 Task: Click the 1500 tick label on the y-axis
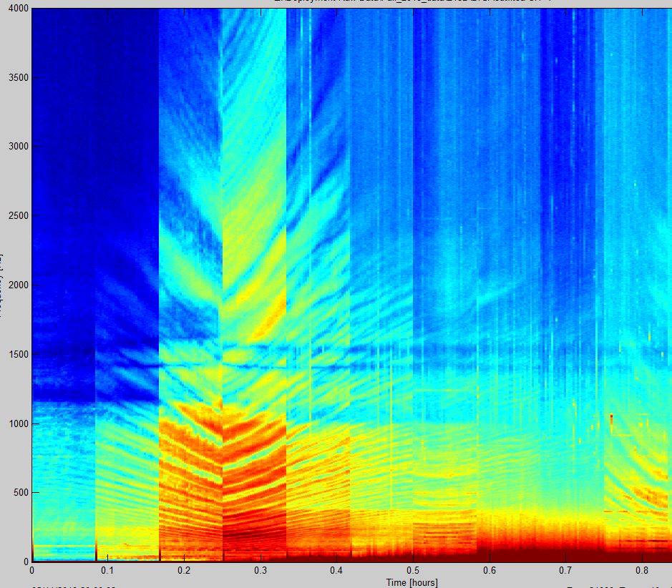(15, 355)
